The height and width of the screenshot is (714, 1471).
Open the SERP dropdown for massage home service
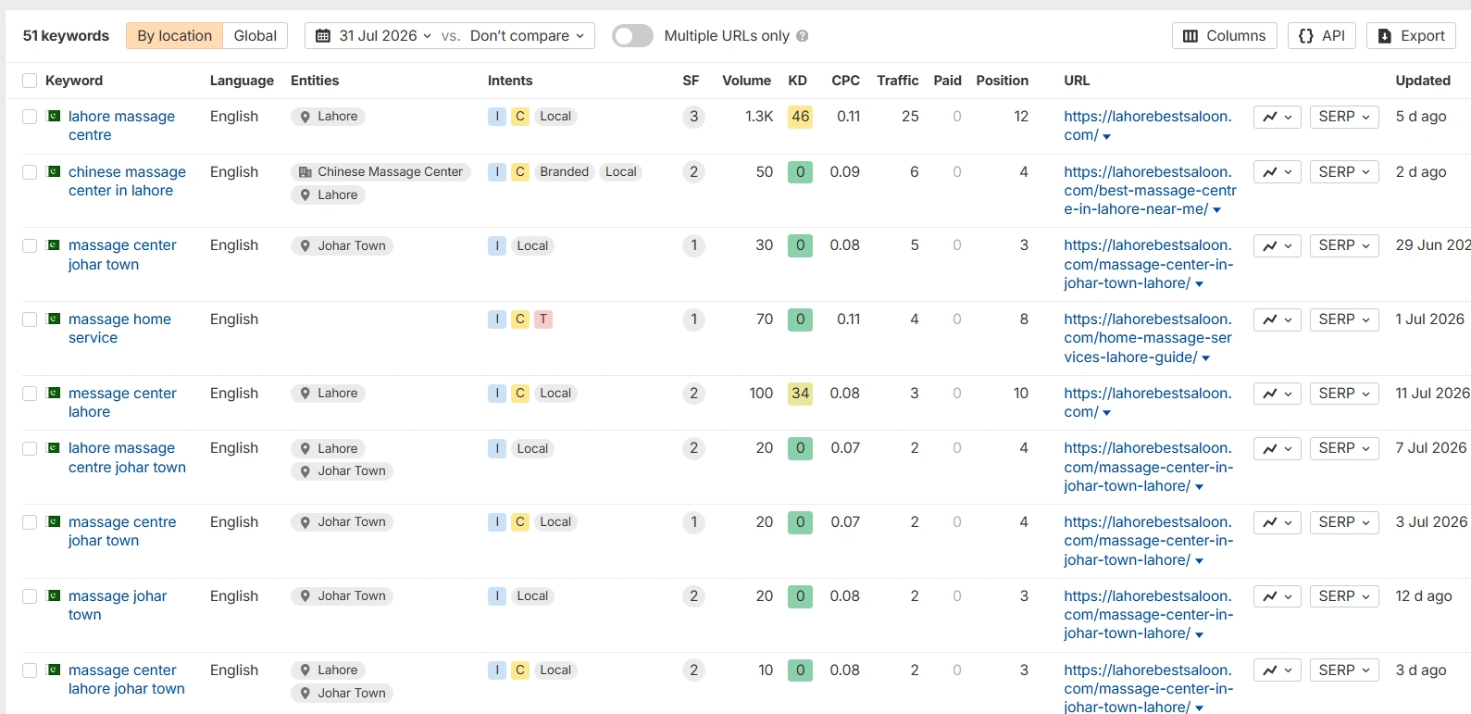[1344, 319]
